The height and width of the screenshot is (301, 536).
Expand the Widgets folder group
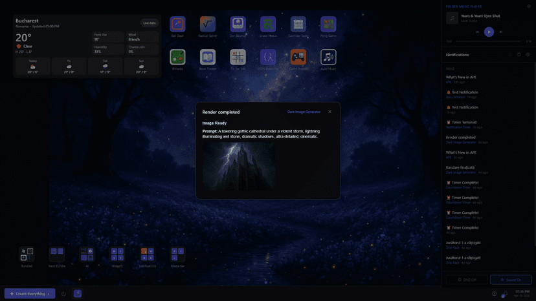[x=117, y=254]
